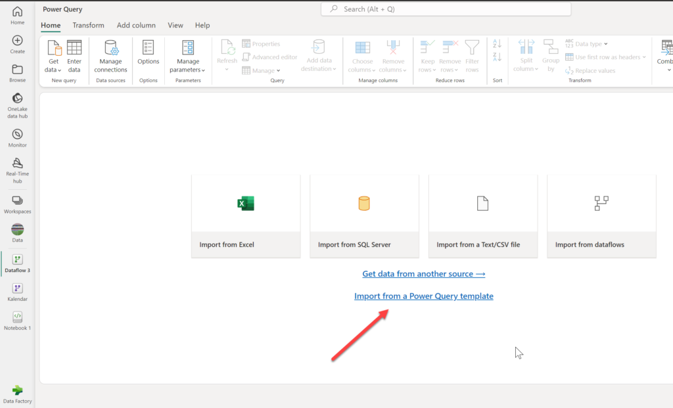Viewport: 673px width, 408px height.
Task: Click the Excel icon tile
Action: click(x=246, y=204)
